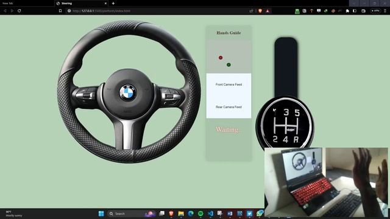Click the Waiting status text

[x=227, y=130]
